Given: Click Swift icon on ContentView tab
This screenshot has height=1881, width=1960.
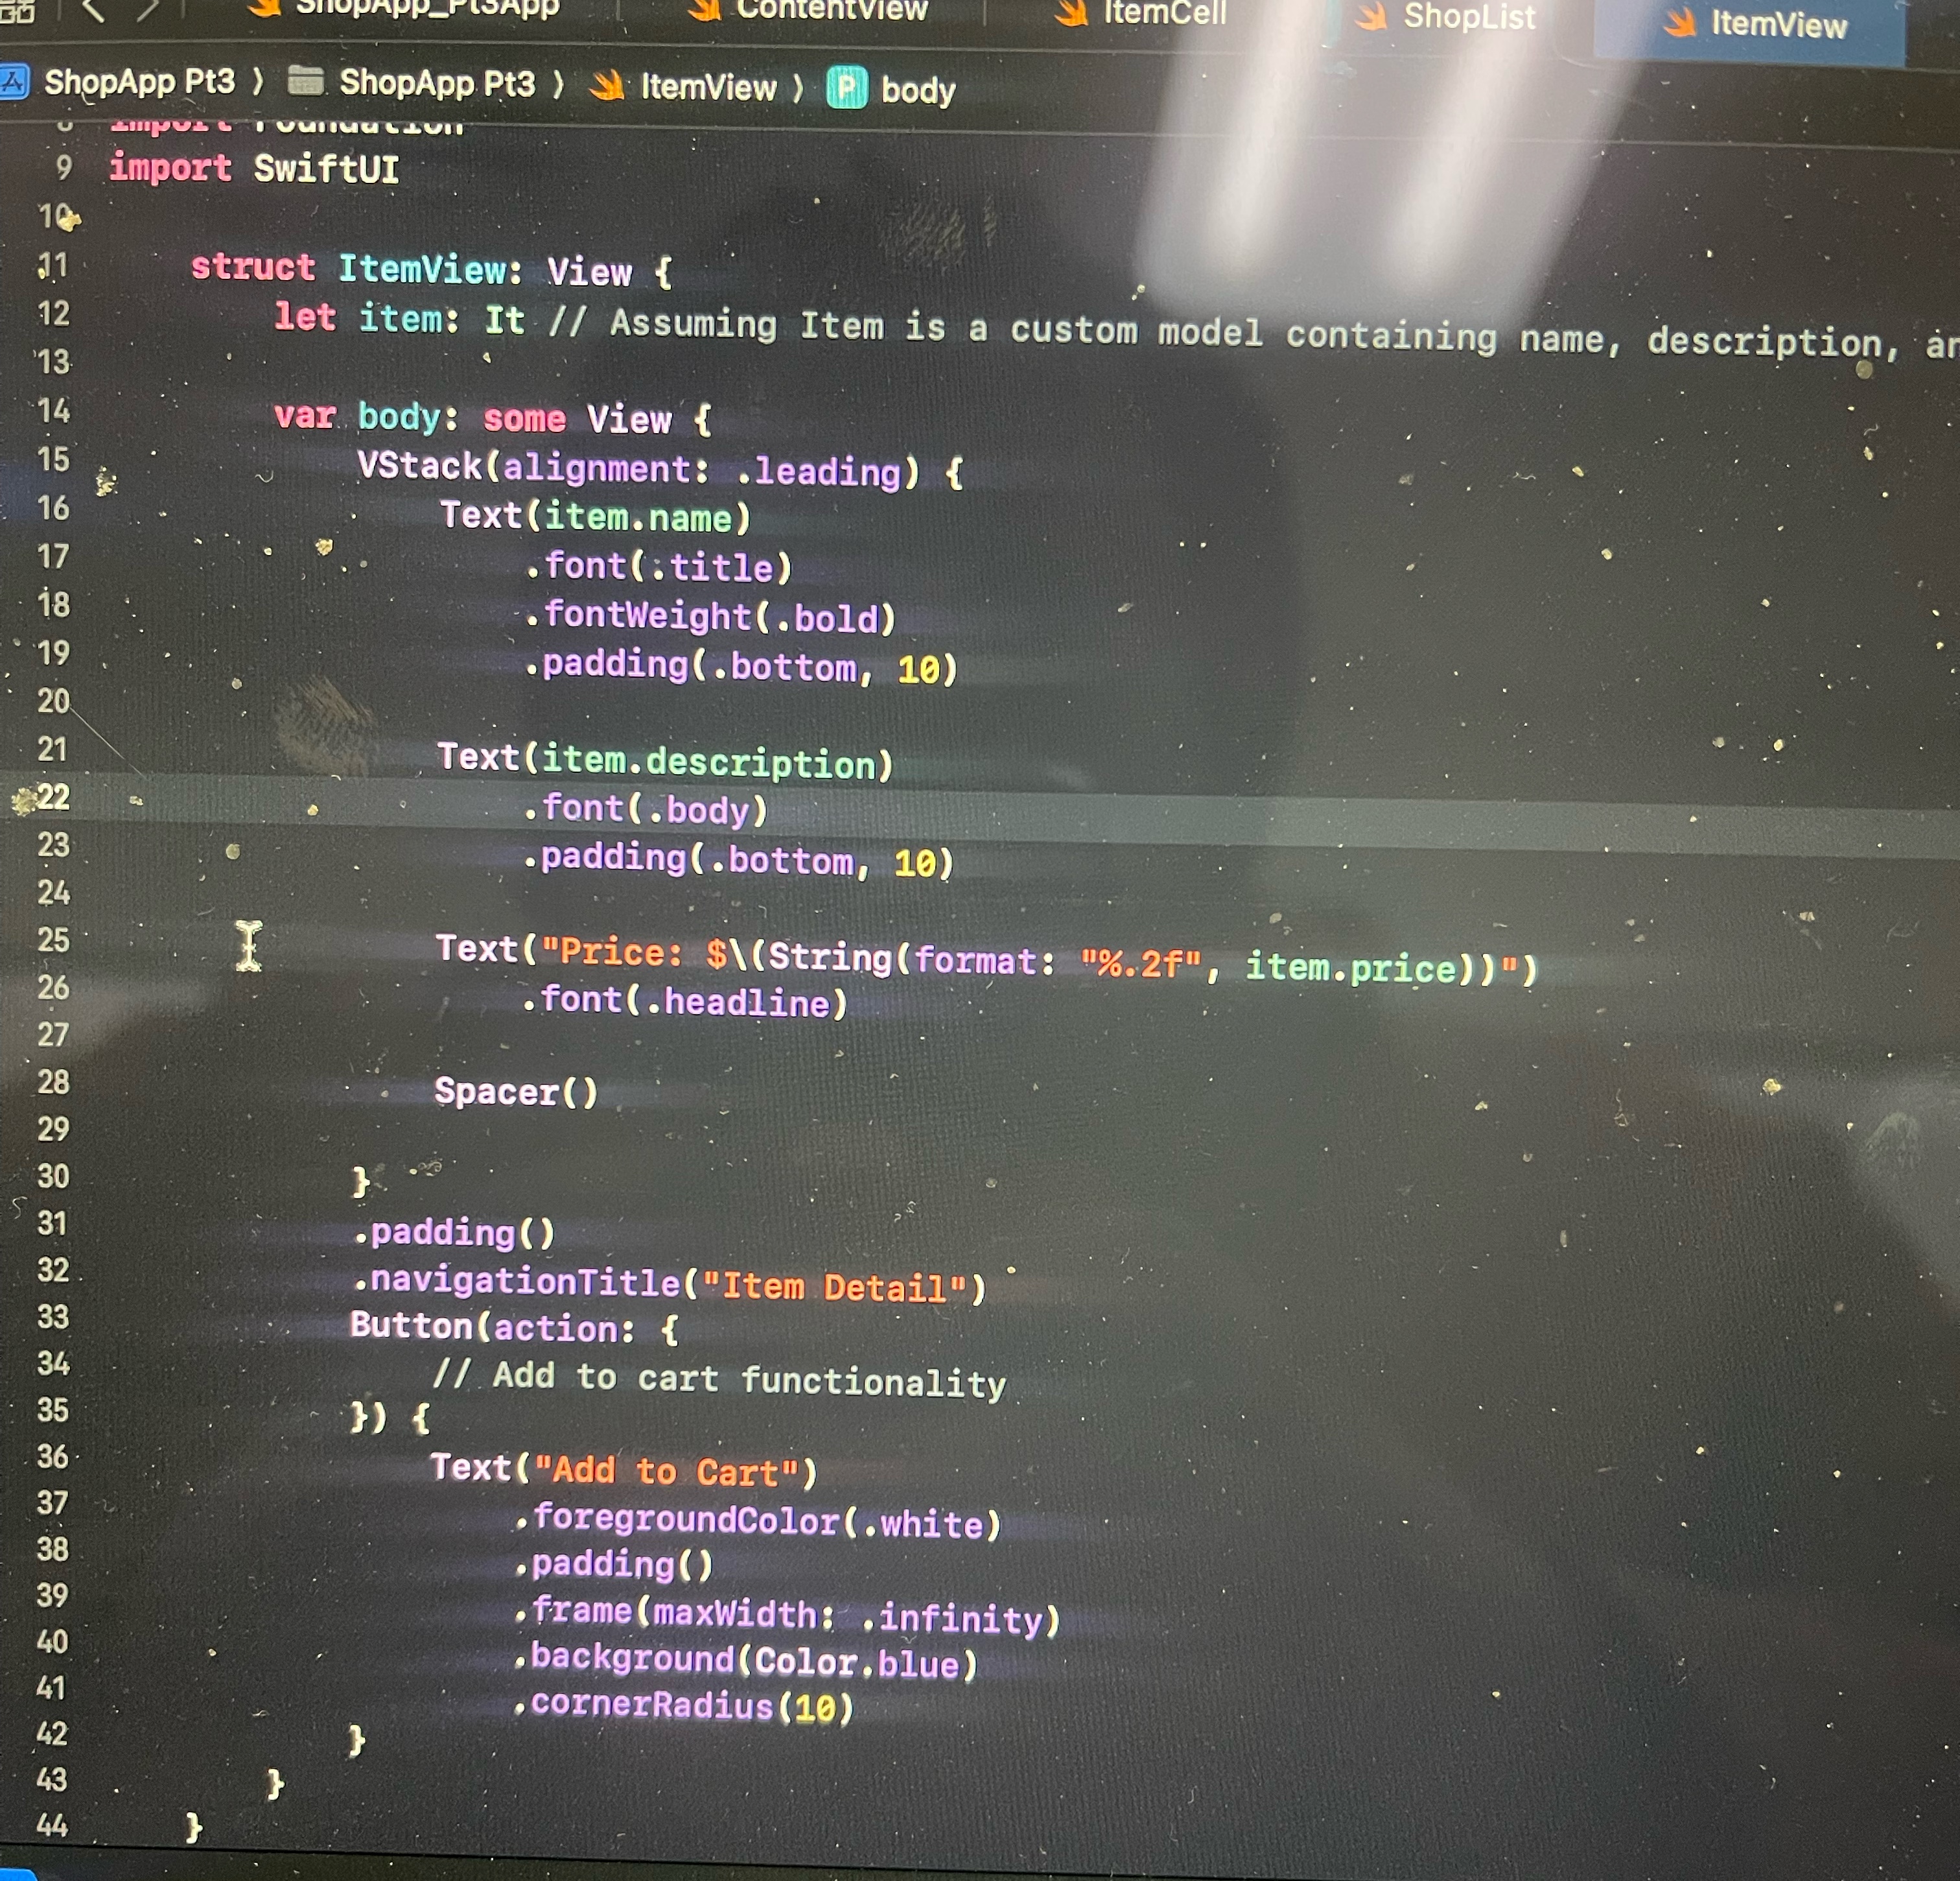Looking at the screenshot, I should coord(705,9).
